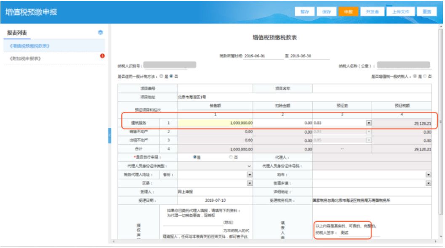
Task: Click the 开发者 button
Action: pos(372,12)
